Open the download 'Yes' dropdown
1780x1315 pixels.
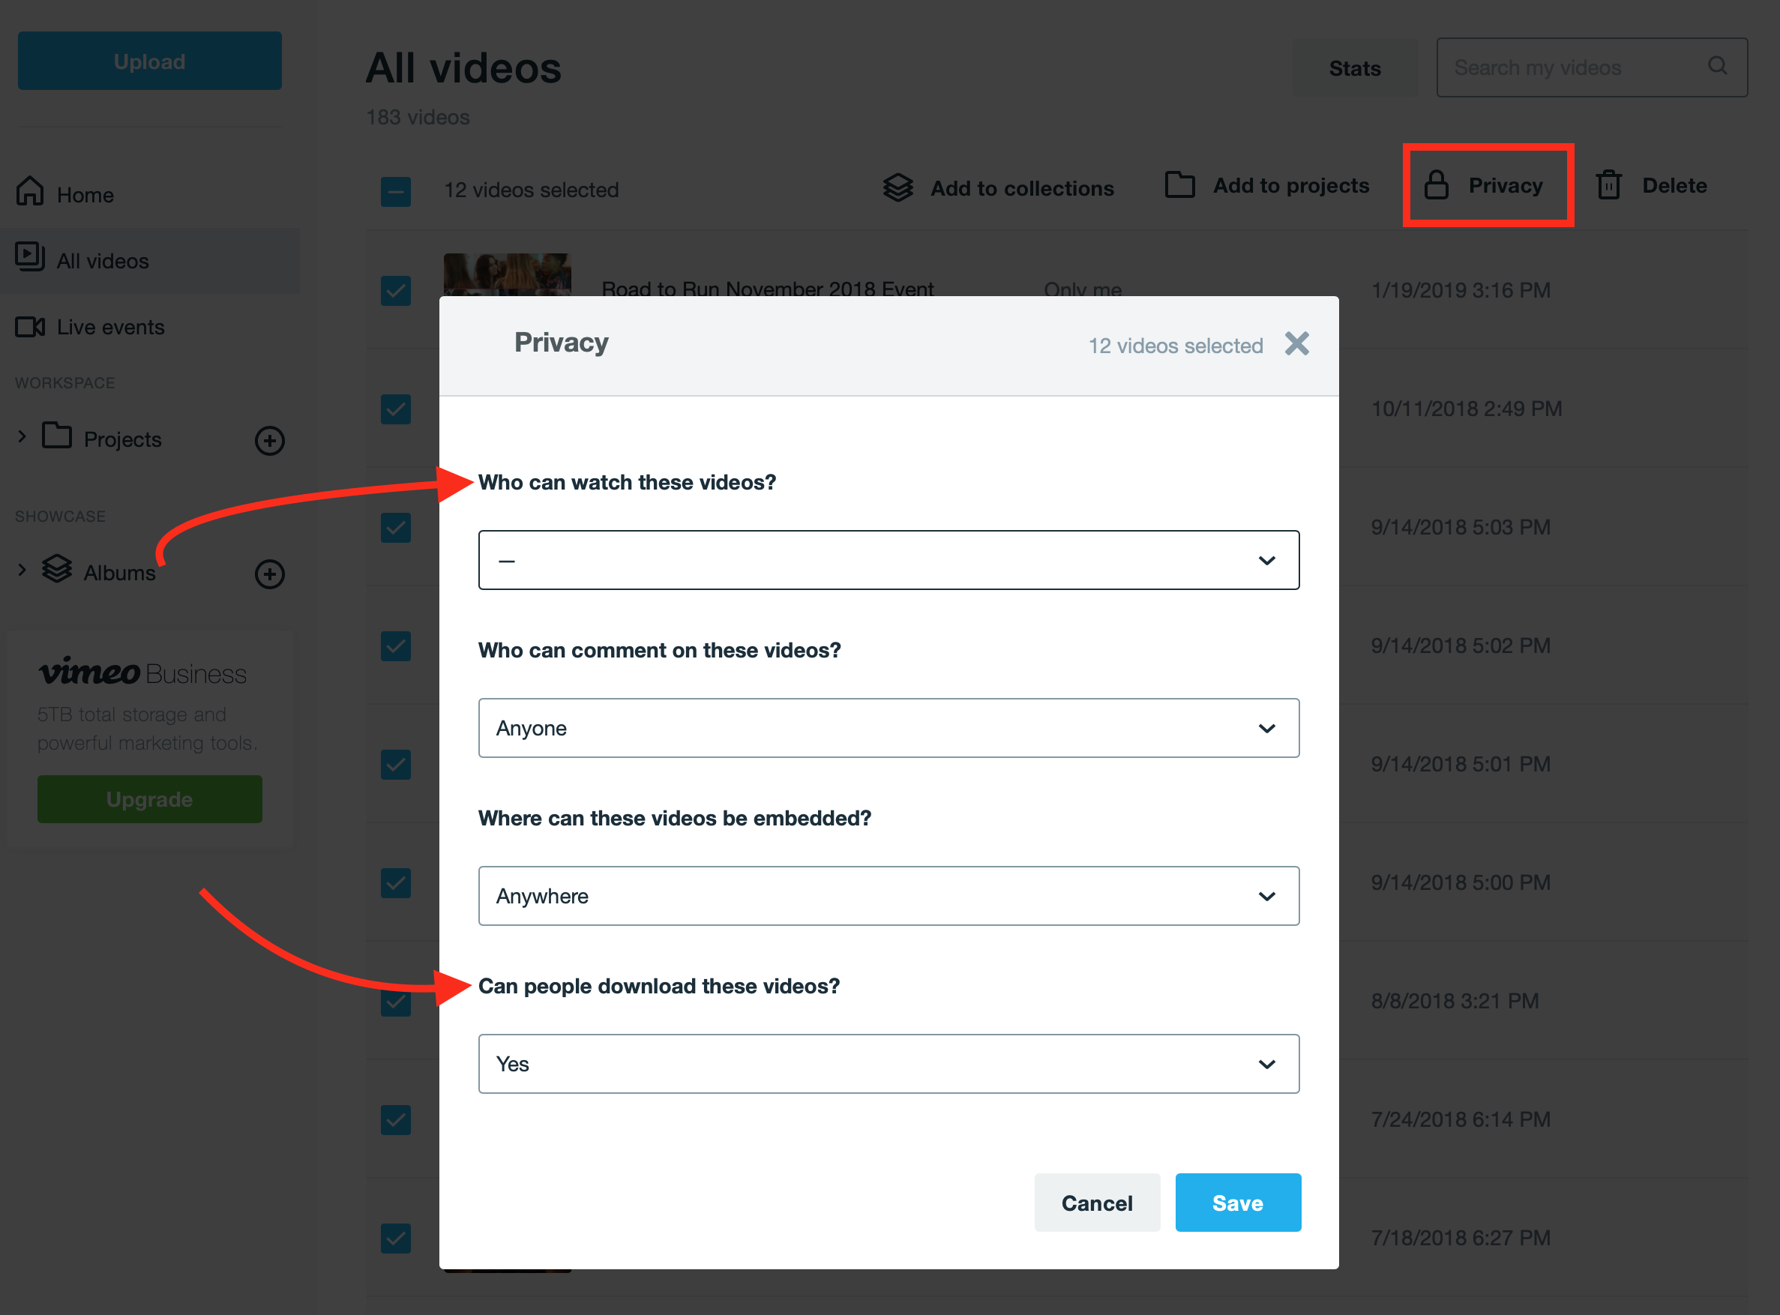pos(889,1065)
